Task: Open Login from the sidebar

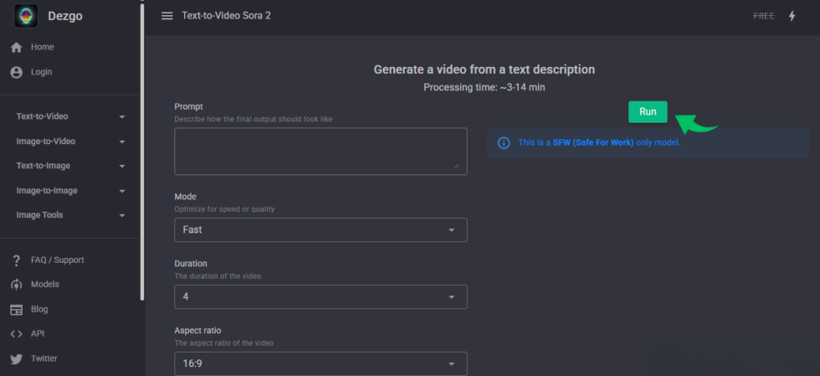Action: click(x=41, y=72)
